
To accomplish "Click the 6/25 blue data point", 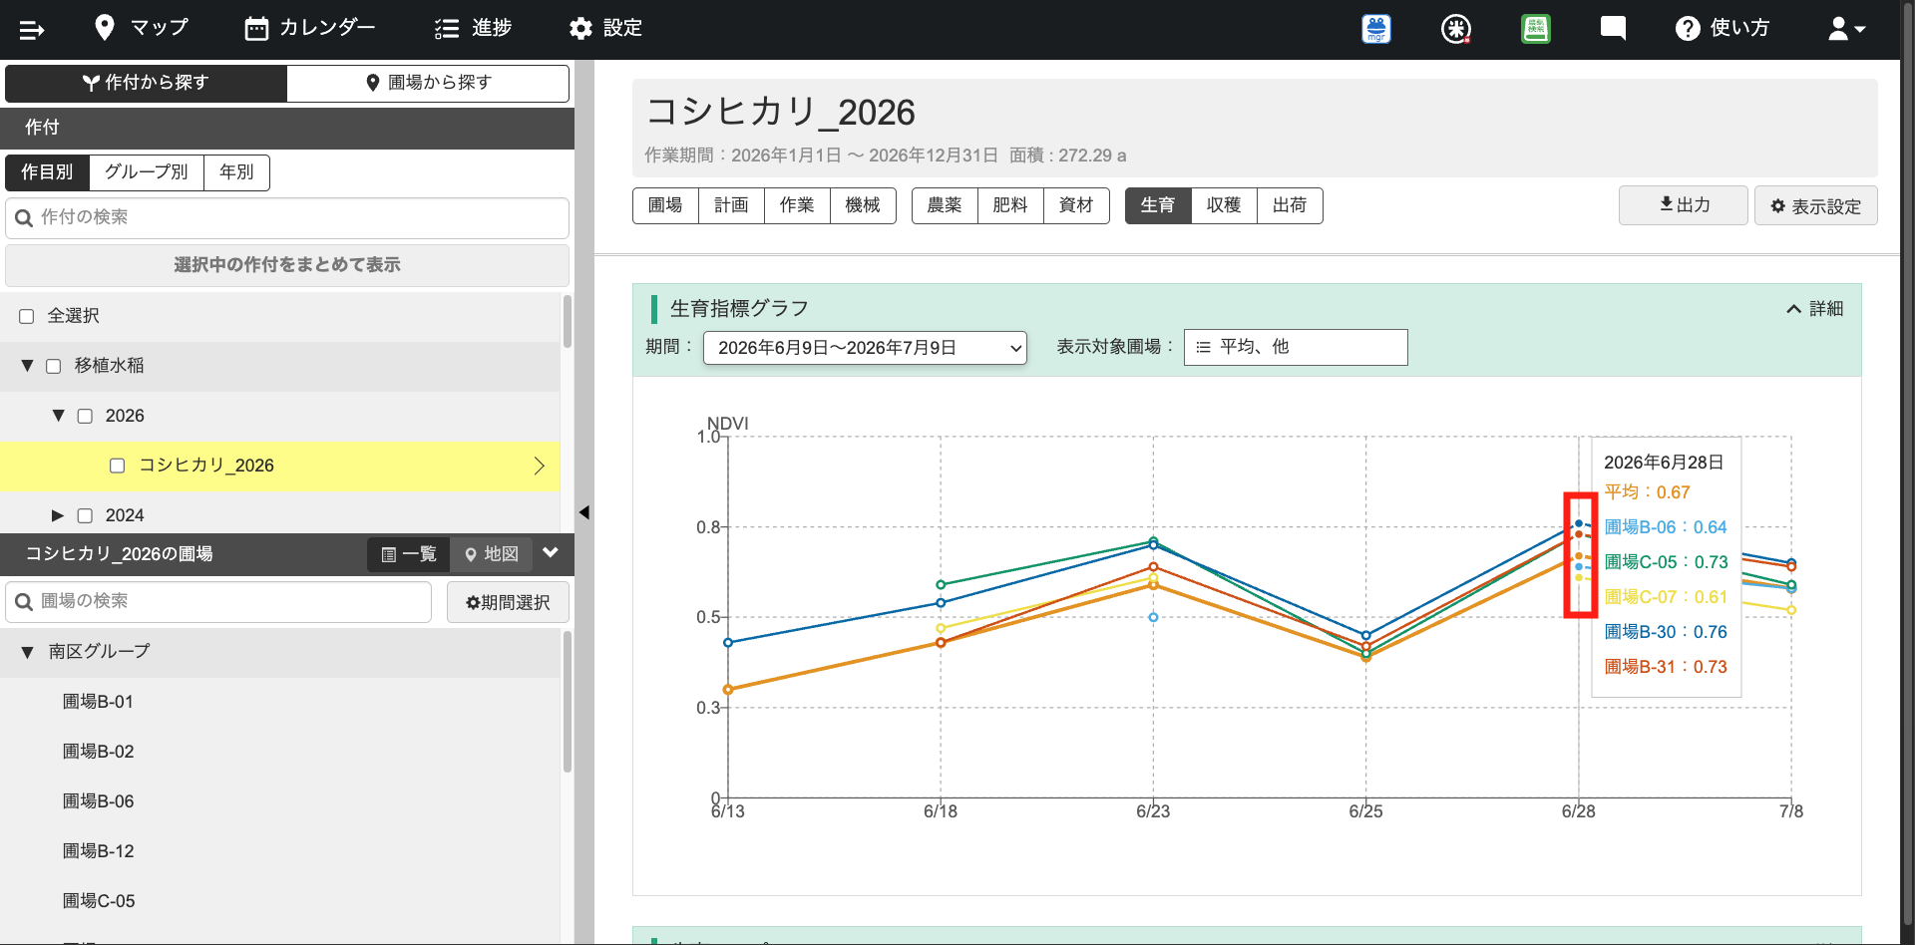I will (x=1366, y=635).
